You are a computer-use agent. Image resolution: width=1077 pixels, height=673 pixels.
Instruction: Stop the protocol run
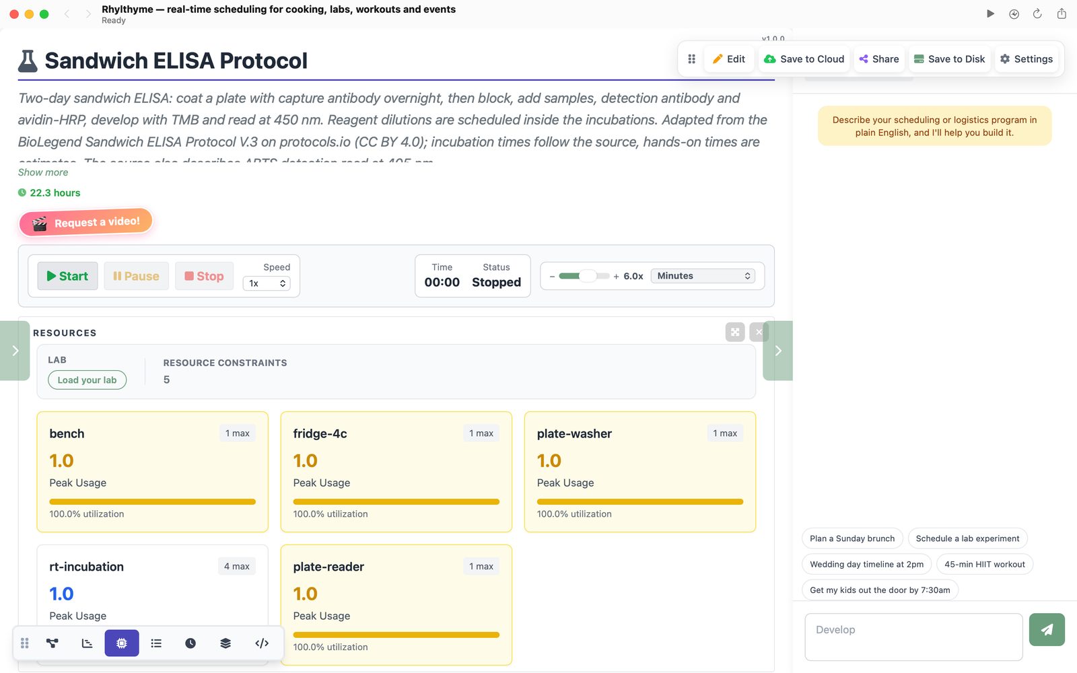pos(204,276)
